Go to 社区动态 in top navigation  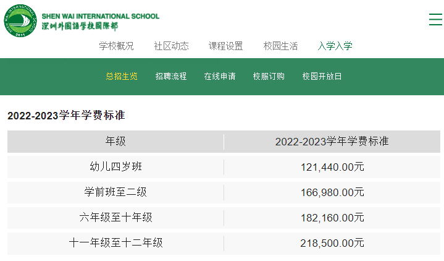[171, 46]
